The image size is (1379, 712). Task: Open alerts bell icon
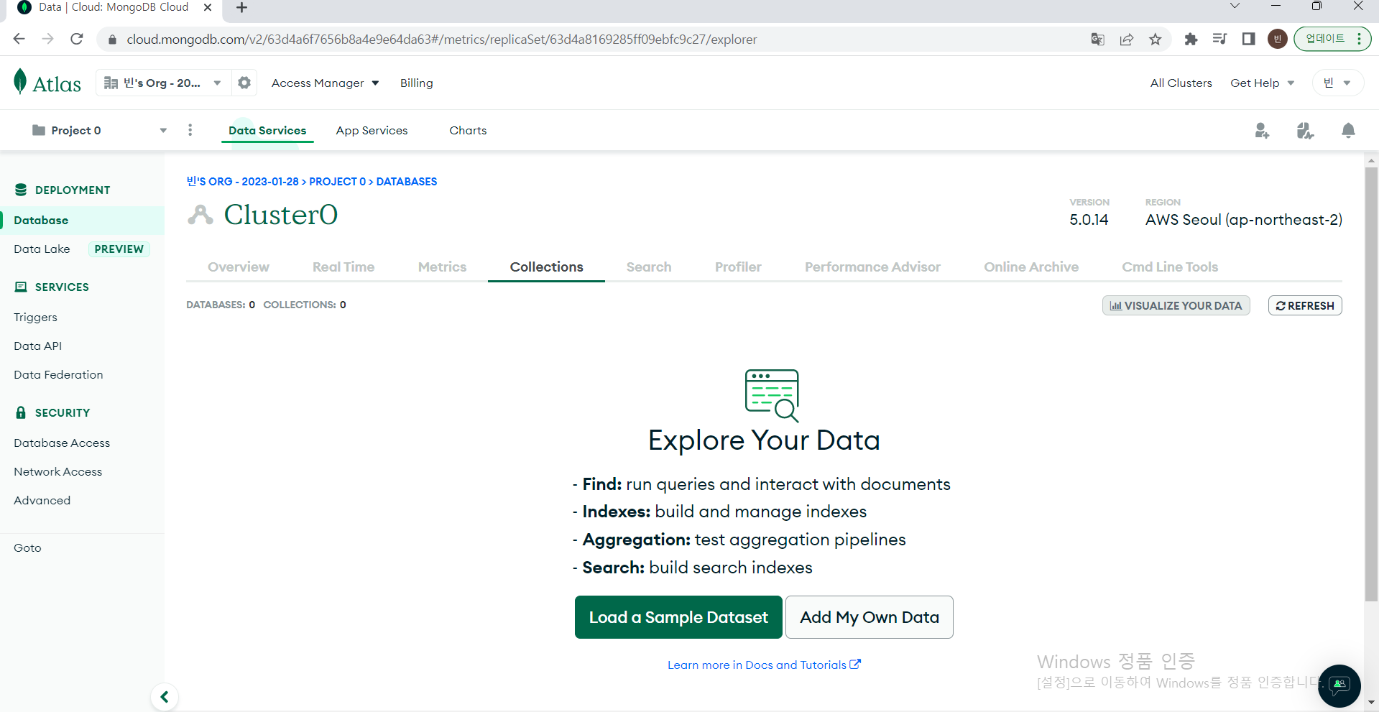click(x=1348, y=130)
